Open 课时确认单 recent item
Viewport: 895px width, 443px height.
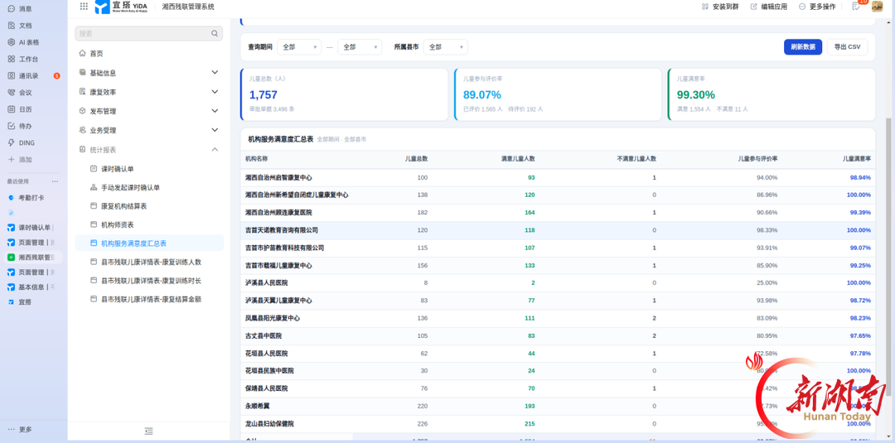(x=31, y=228)
